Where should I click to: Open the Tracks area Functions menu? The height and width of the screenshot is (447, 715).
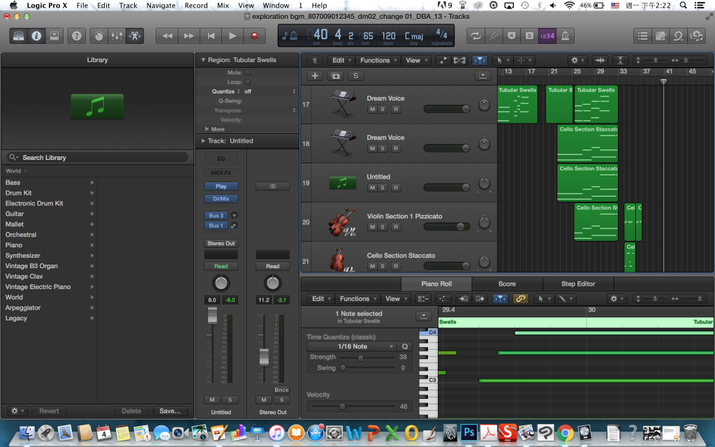[378, 60]
